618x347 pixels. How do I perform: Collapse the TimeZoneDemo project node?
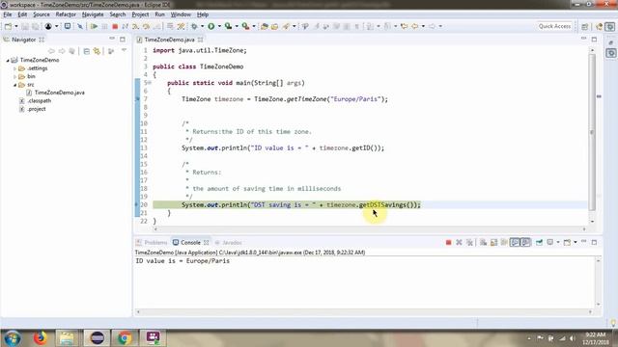(x=8, y=60)
